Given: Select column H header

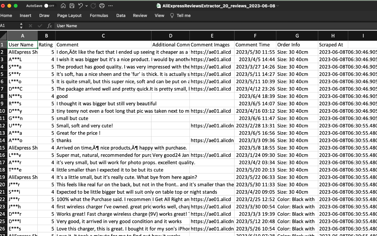Looking at the screenshot, I should [x=333, y=36].
